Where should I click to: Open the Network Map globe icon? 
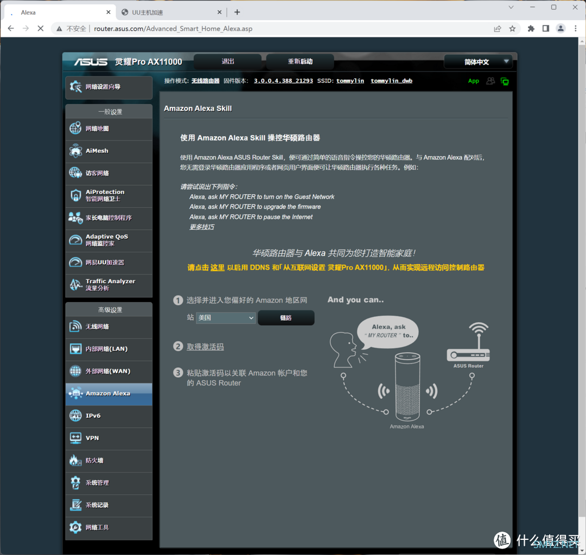tap(75, 128)
